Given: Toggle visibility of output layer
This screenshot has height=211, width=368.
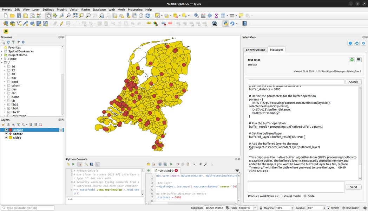Looking at the screenshot, I should [6, 130].
